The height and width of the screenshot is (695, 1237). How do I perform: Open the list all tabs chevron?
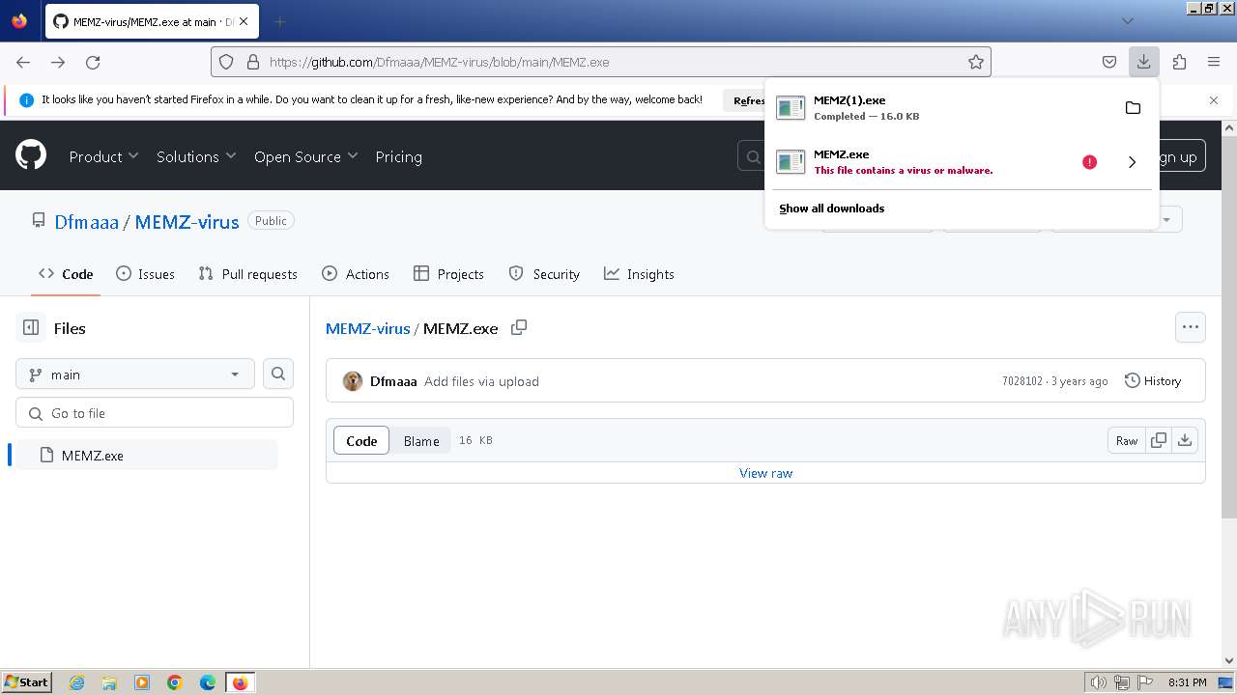(1127, 20)
